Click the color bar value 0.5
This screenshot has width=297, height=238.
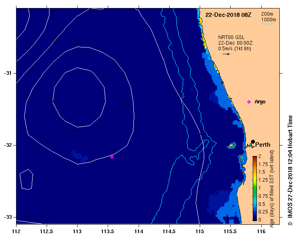pyautogui.click(x=262, y=204)
